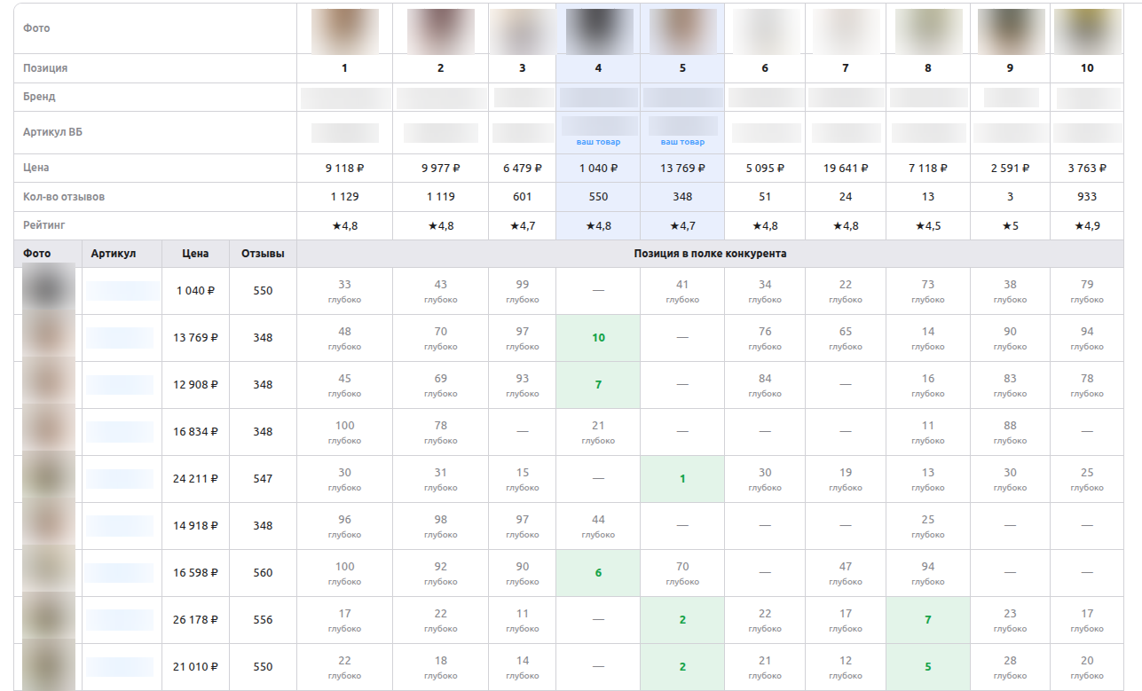1142x691 pixels.
Task: Select the price "9 977 ₽"
Action: coord(440,168)
